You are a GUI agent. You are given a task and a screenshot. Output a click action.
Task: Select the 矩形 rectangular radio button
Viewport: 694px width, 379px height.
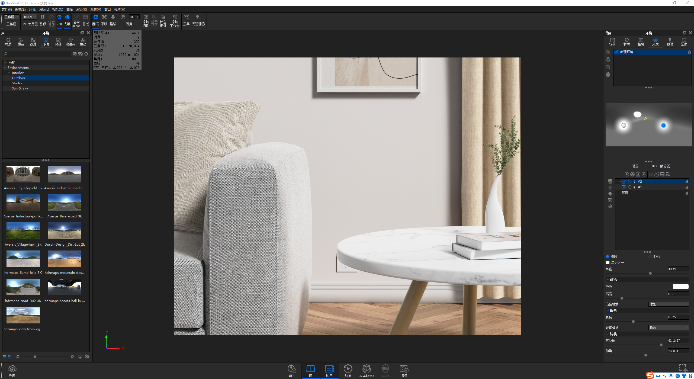pyautogui.click(x=650, y=256)
